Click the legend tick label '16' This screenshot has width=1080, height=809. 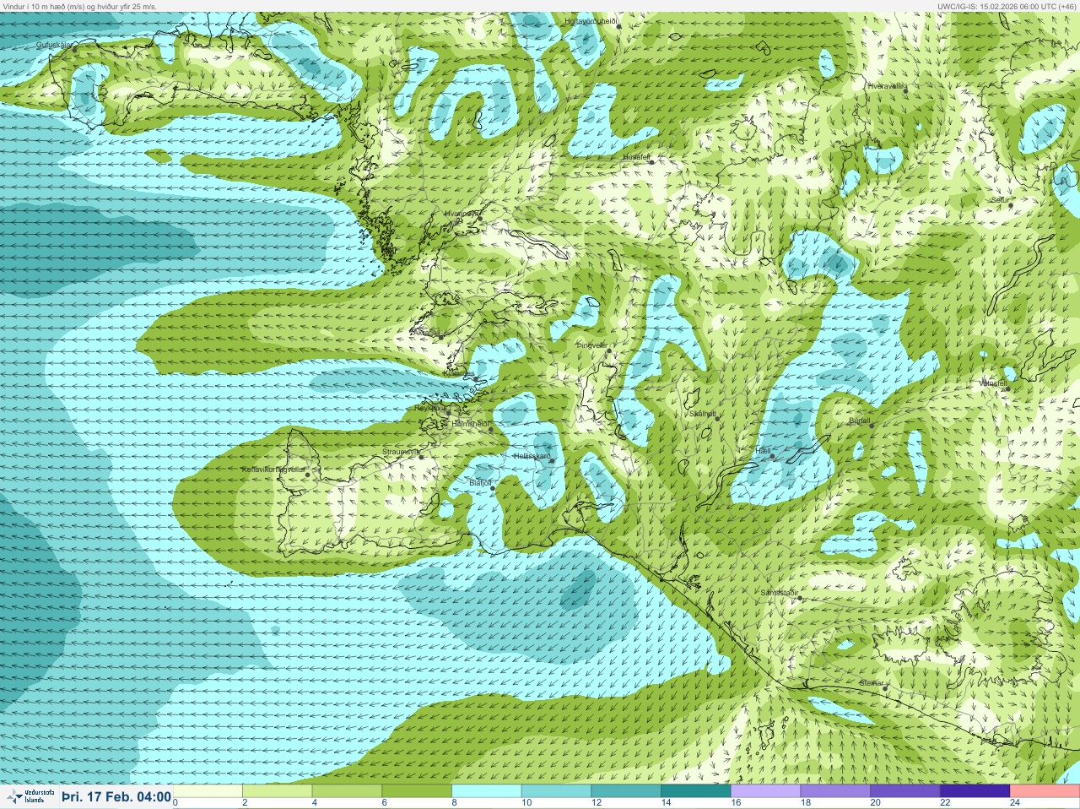(736, 802)
